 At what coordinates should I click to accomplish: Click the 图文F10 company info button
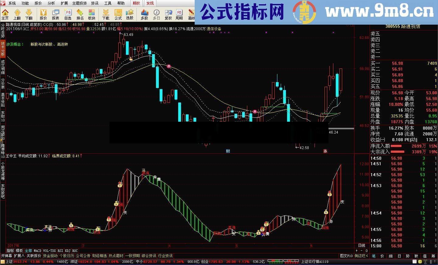(x=346, y=256)
